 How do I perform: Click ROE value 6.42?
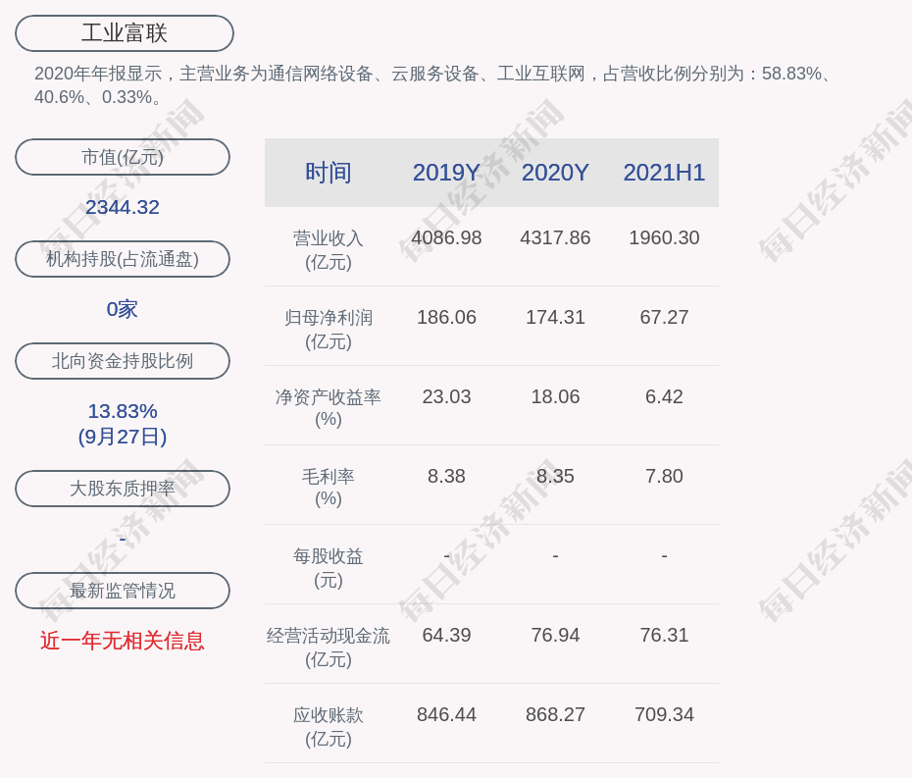(664, 397)
